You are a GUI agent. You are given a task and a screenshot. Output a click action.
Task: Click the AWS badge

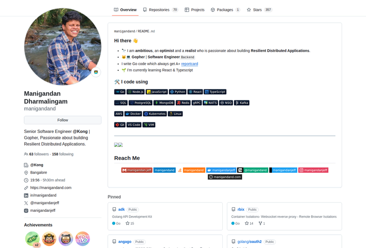(119, 114)
